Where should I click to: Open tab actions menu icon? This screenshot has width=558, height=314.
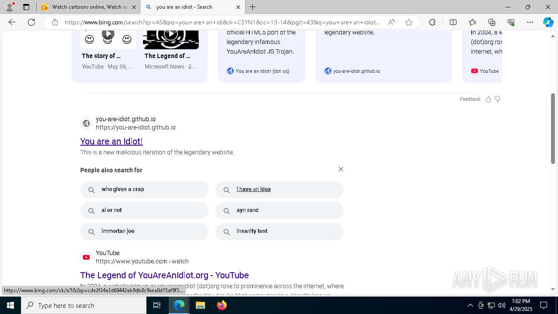click(26, 7)
